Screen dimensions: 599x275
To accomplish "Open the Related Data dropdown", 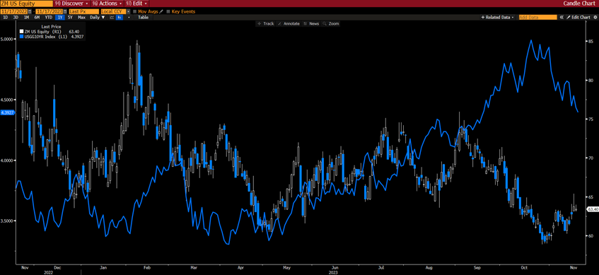I will [x=498, y=17].
